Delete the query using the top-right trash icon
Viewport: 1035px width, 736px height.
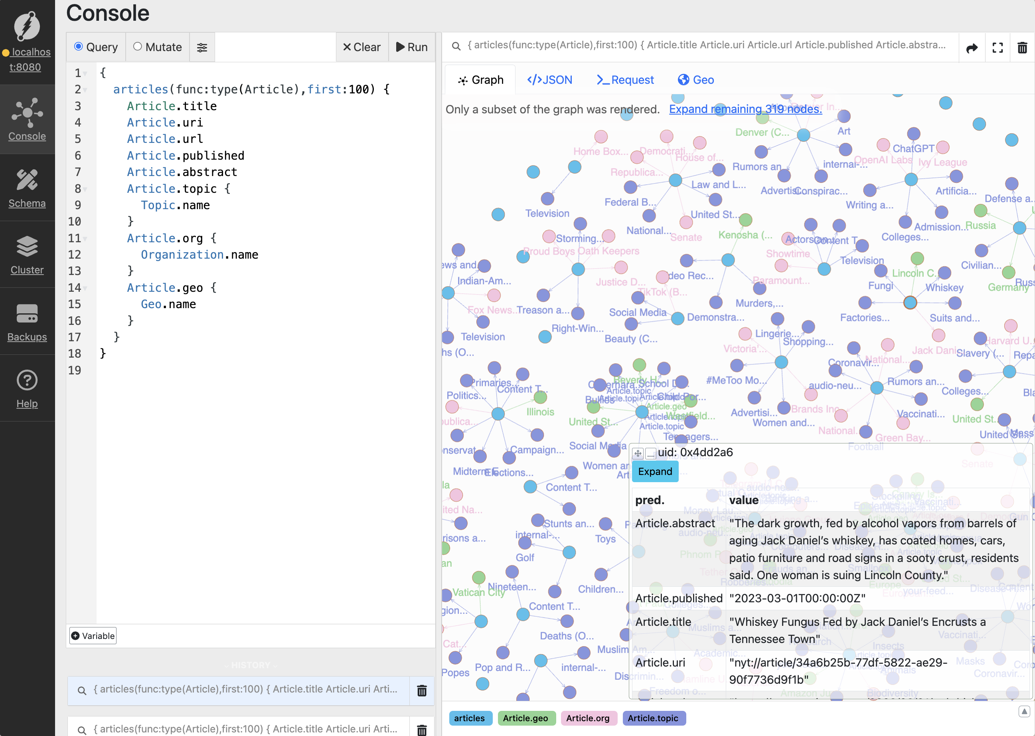(1022, 47)
